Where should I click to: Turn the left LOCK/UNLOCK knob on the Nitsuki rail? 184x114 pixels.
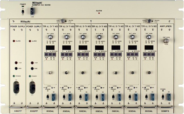click(x=63, y=21)
